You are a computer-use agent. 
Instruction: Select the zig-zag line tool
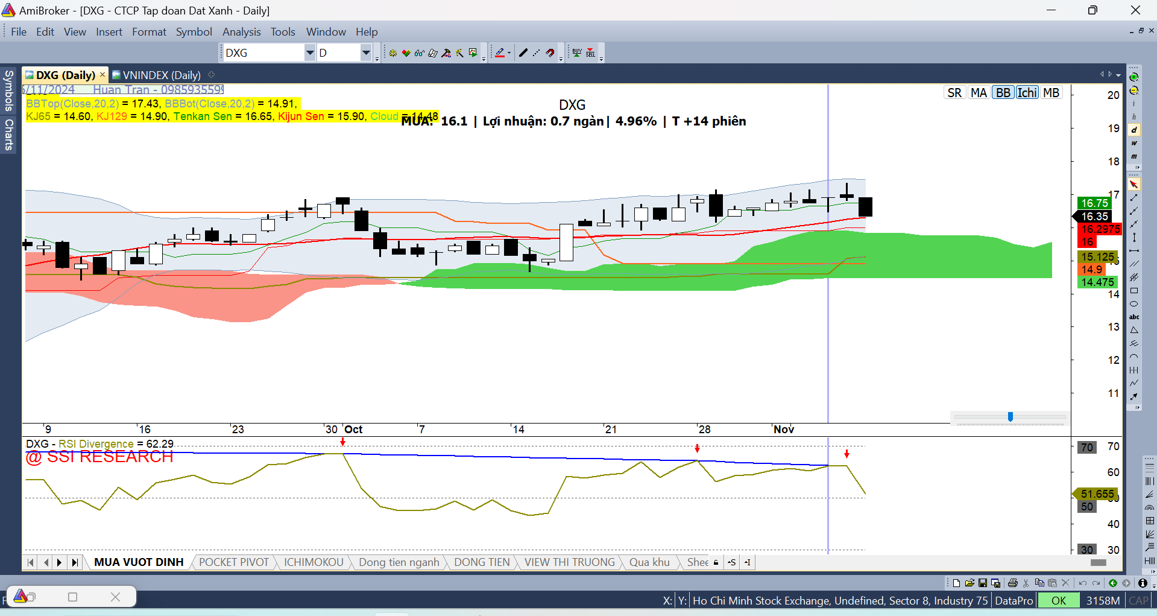point(1134,383)
